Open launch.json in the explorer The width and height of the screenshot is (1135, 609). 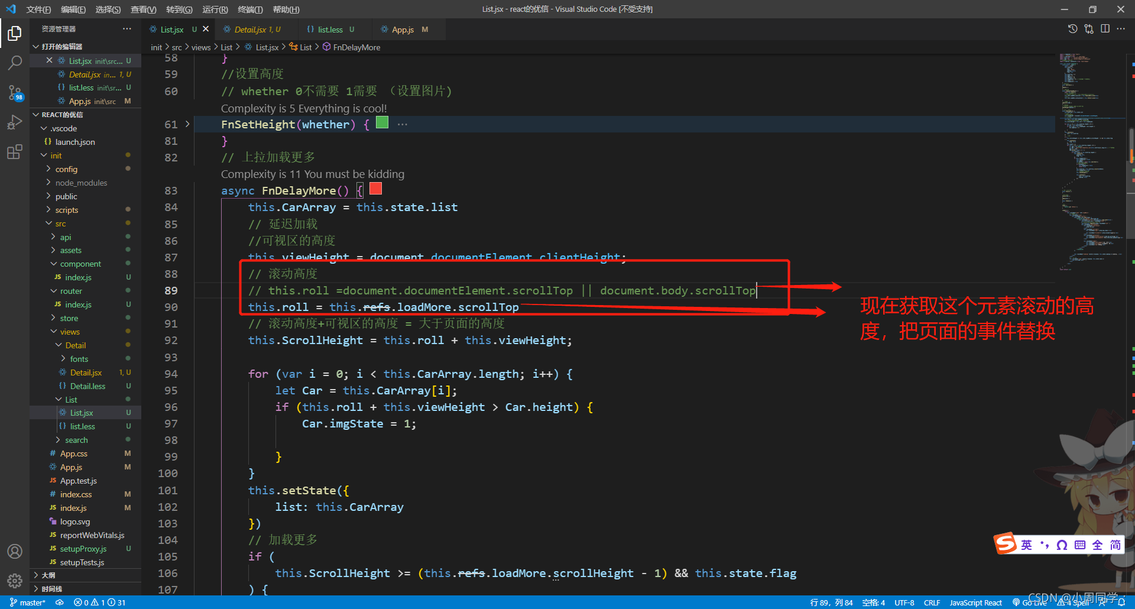[86, 142]
